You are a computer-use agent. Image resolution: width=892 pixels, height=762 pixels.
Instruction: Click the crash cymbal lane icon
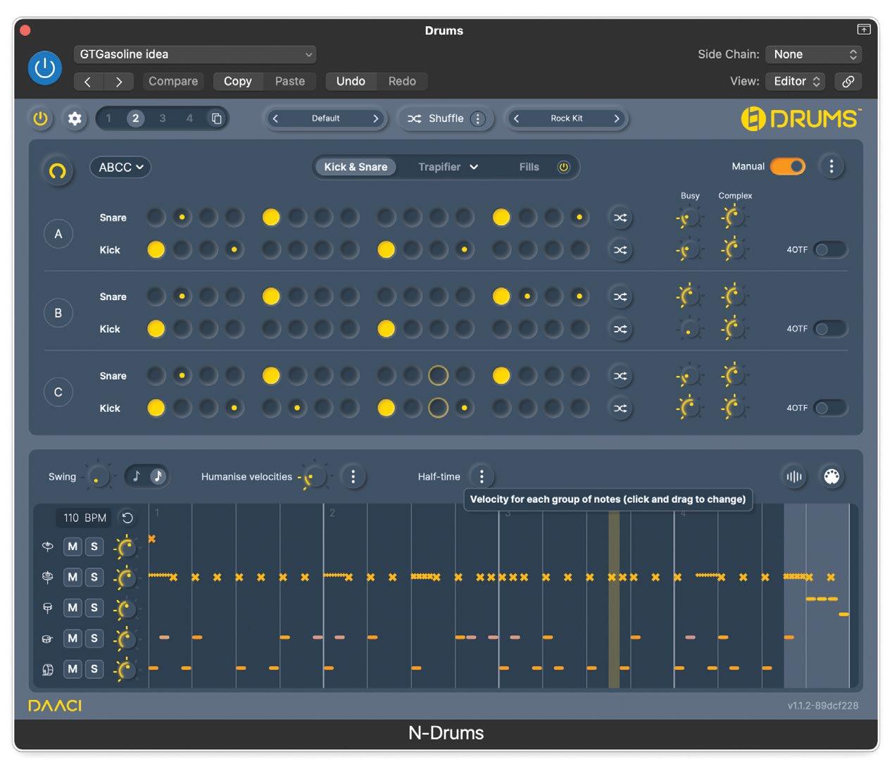click(47, 546)
